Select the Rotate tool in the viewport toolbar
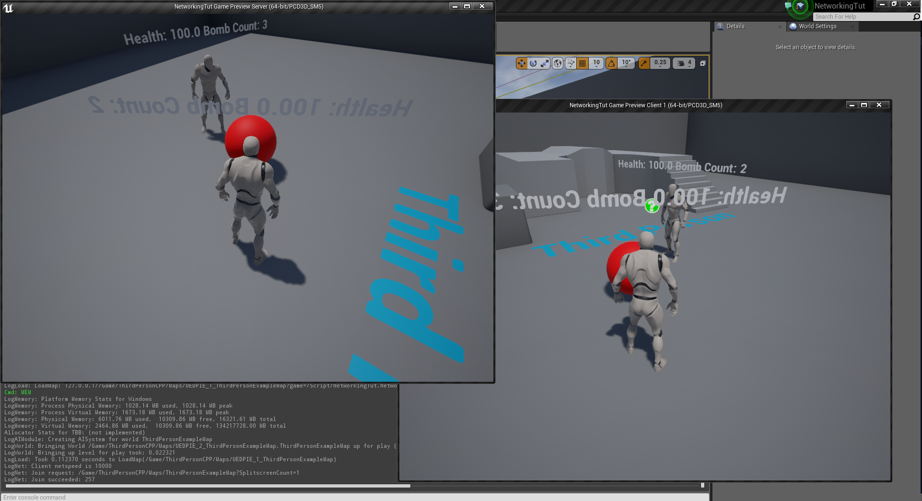 [533, 63]
